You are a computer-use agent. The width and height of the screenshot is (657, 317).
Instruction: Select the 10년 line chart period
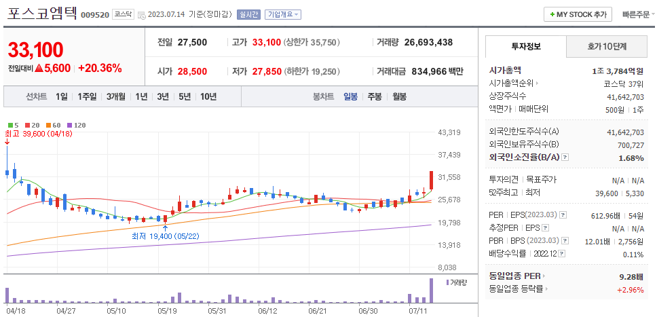click(x=208, y=97)
